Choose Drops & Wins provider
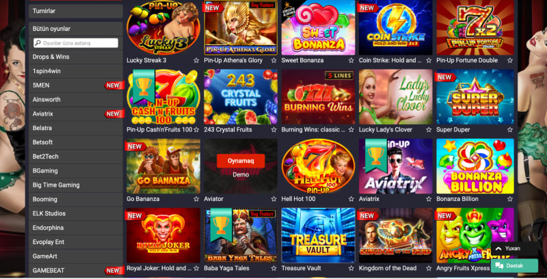Viewport: 547px width, 279px height. tap(76, 57)
